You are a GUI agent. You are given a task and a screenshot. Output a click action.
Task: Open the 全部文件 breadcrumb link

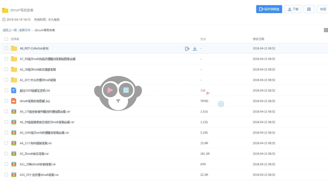point(25,30)
